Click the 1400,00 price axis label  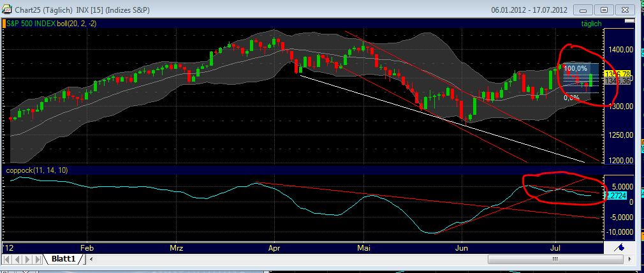pos(620,50)
